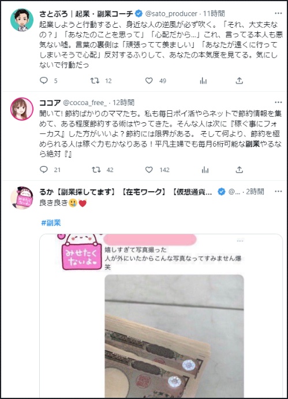Open more options for cocoa_free_ tweet
The image size is (288, 399).
tap(278, 102)
